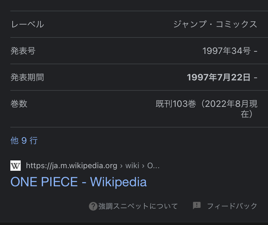The image size is (268, 225).
Task: Select the 巻数 row label
Action: point(19,104)
